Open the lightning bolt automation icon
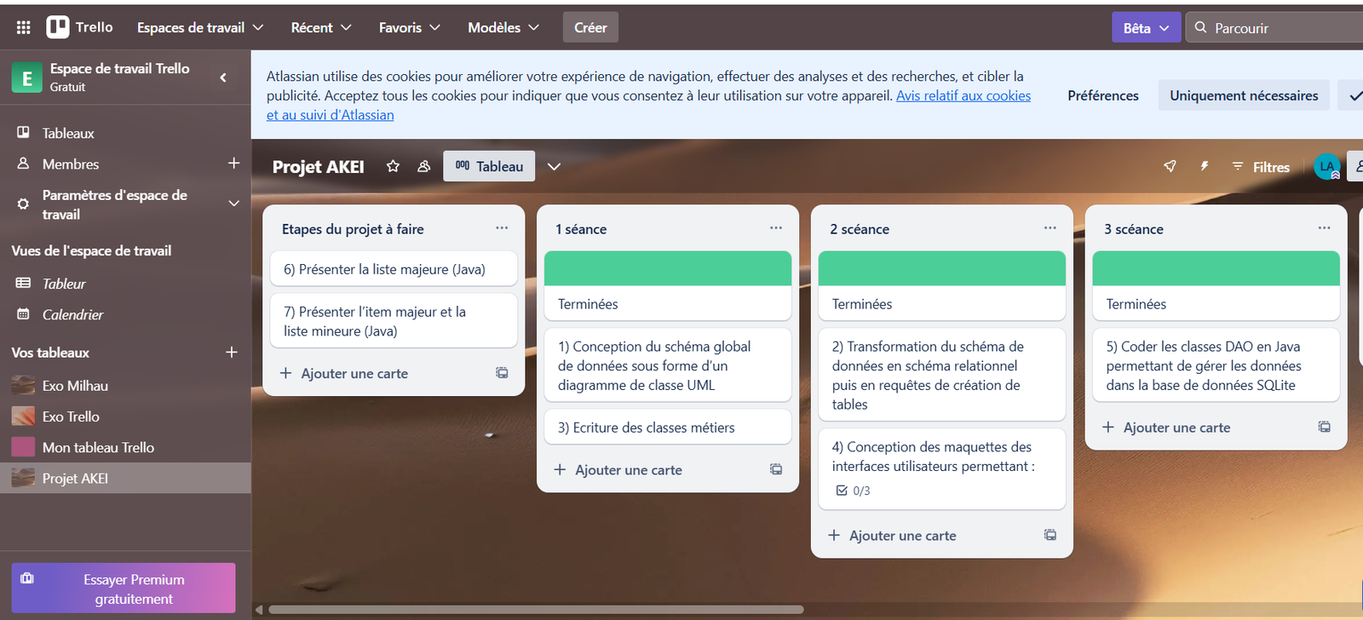Image resolution: width=1363 pixels, height=620 pixels. click(x=1205, y=166)
